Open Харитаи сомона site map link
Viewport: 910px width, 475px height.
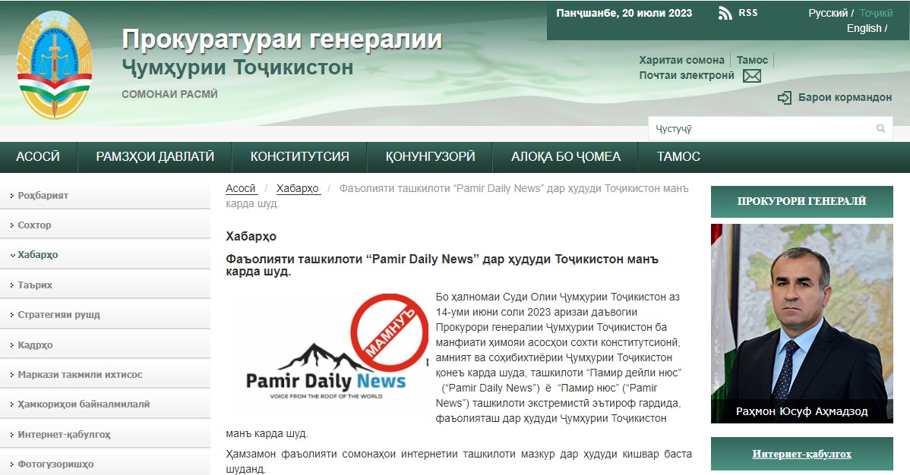[682, 60]
